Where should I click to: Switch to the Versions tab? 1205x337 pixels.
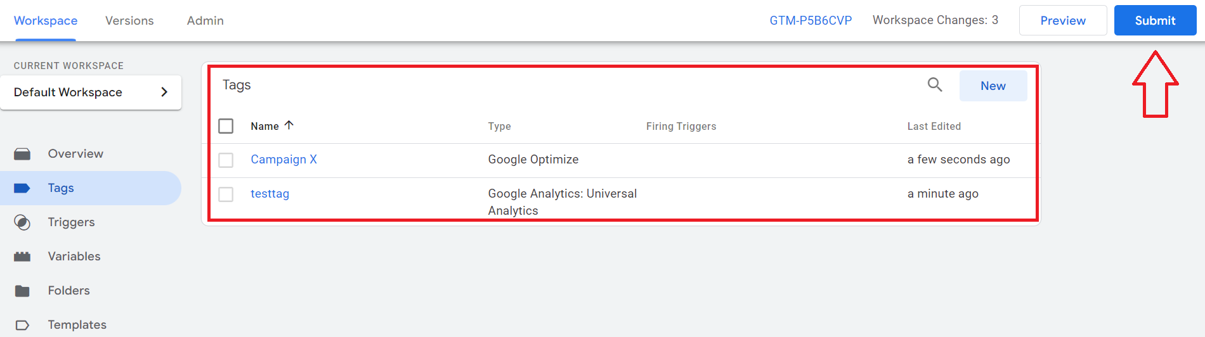click(x=129, y=20)
